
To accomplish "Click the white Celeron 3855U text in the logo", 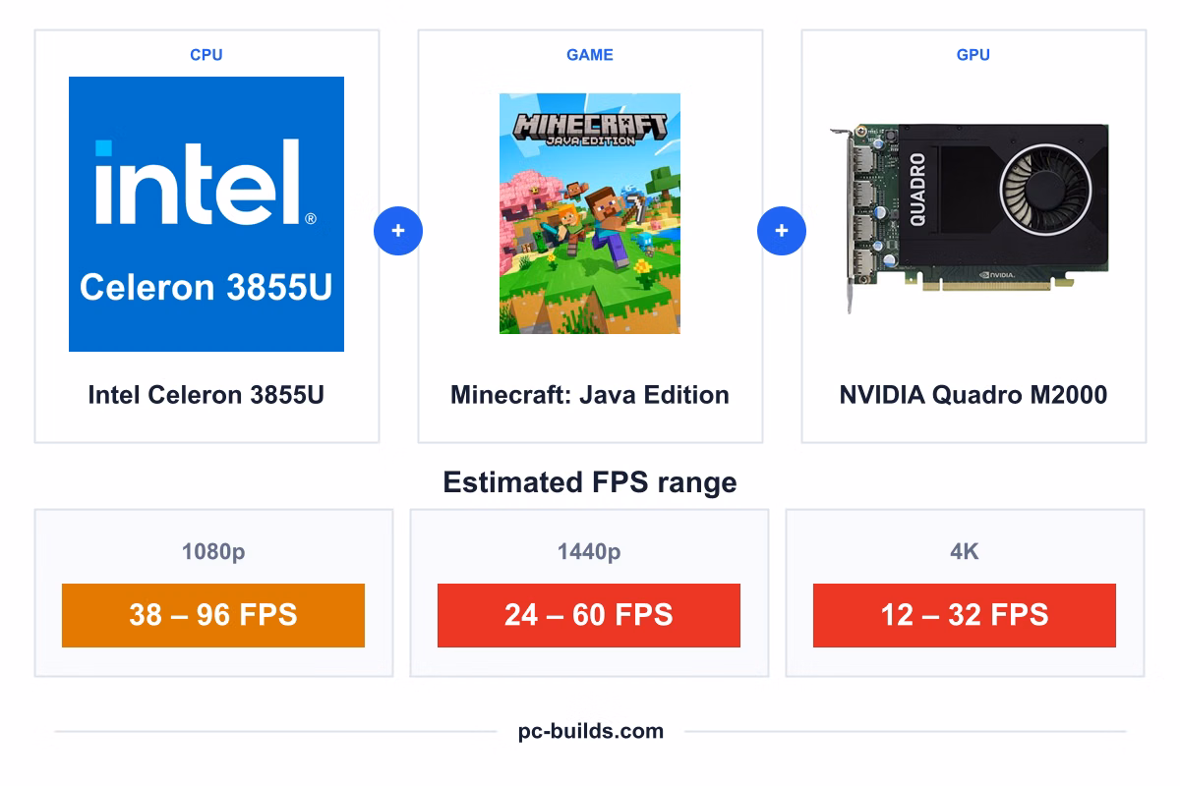I will (x=206, y=287).
